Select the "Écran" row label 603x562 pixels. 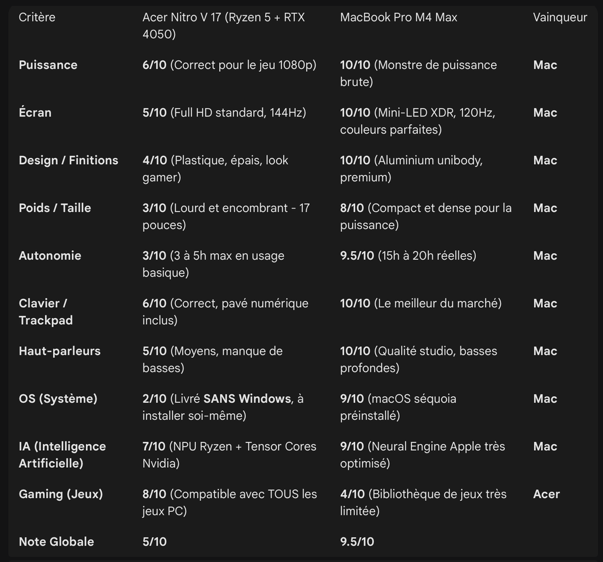coord(35,113)
